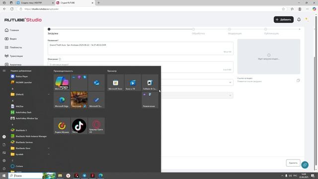Click the Название title input field
This screenshot has width=318, height=179.
(140, 48)
